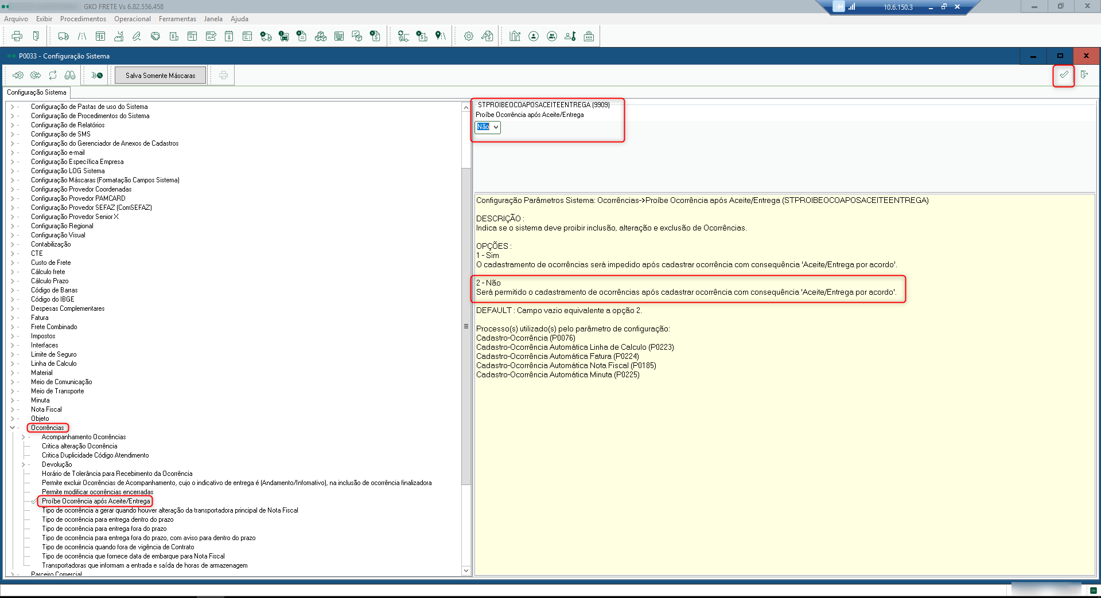The height and width of the screenshot is (598, 1101).
Task: Expand Acompanhamento Ocorrências node
Action: click(23, 437)
